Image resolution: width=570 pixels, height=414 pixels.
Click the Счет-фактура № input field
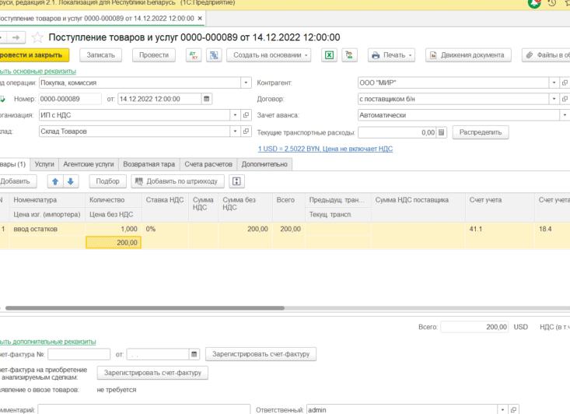79,354
